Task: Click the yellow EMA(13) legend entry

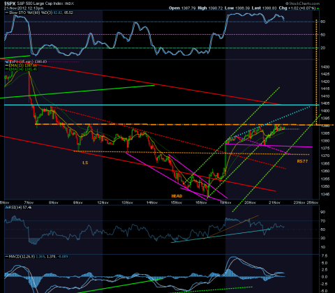Action: click(23, 66)
